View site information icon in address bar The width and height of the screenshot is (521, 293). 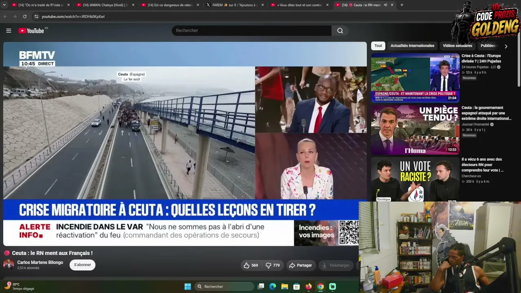point(36,16)
